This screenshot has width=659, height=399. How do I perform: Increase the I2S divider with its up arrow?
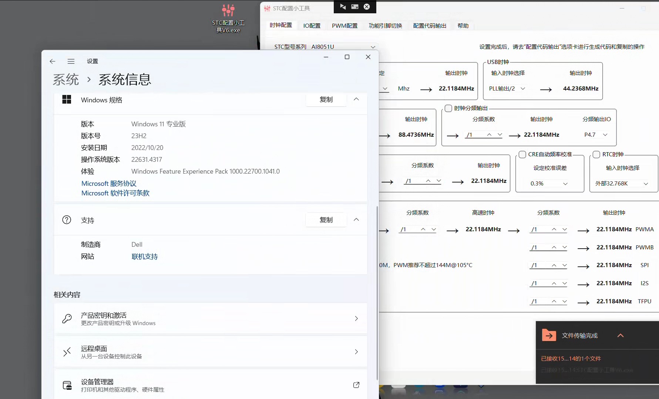point(554,283)
